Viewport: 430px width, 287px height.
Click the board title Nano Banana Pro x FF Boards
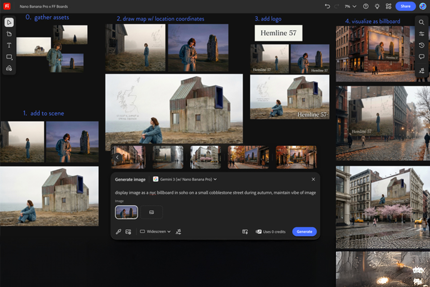tap(43, 6)
